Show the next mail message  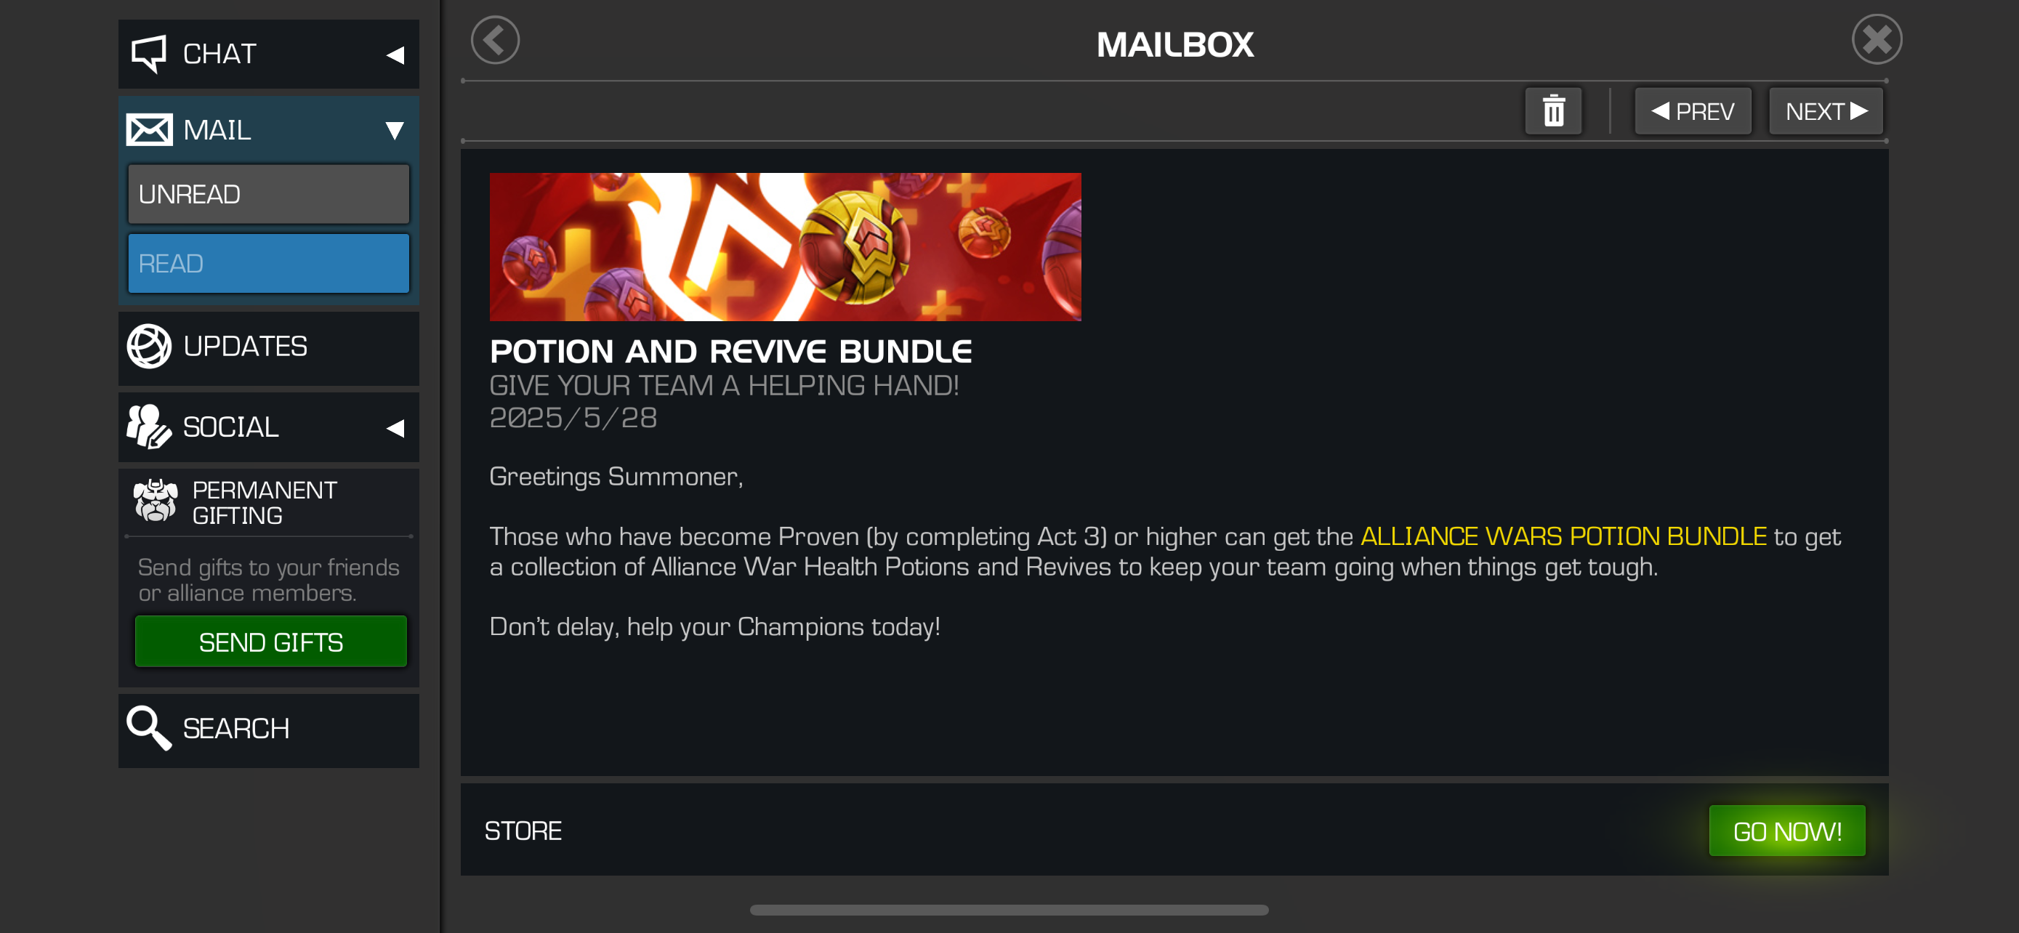click(x=1826, y=111)
